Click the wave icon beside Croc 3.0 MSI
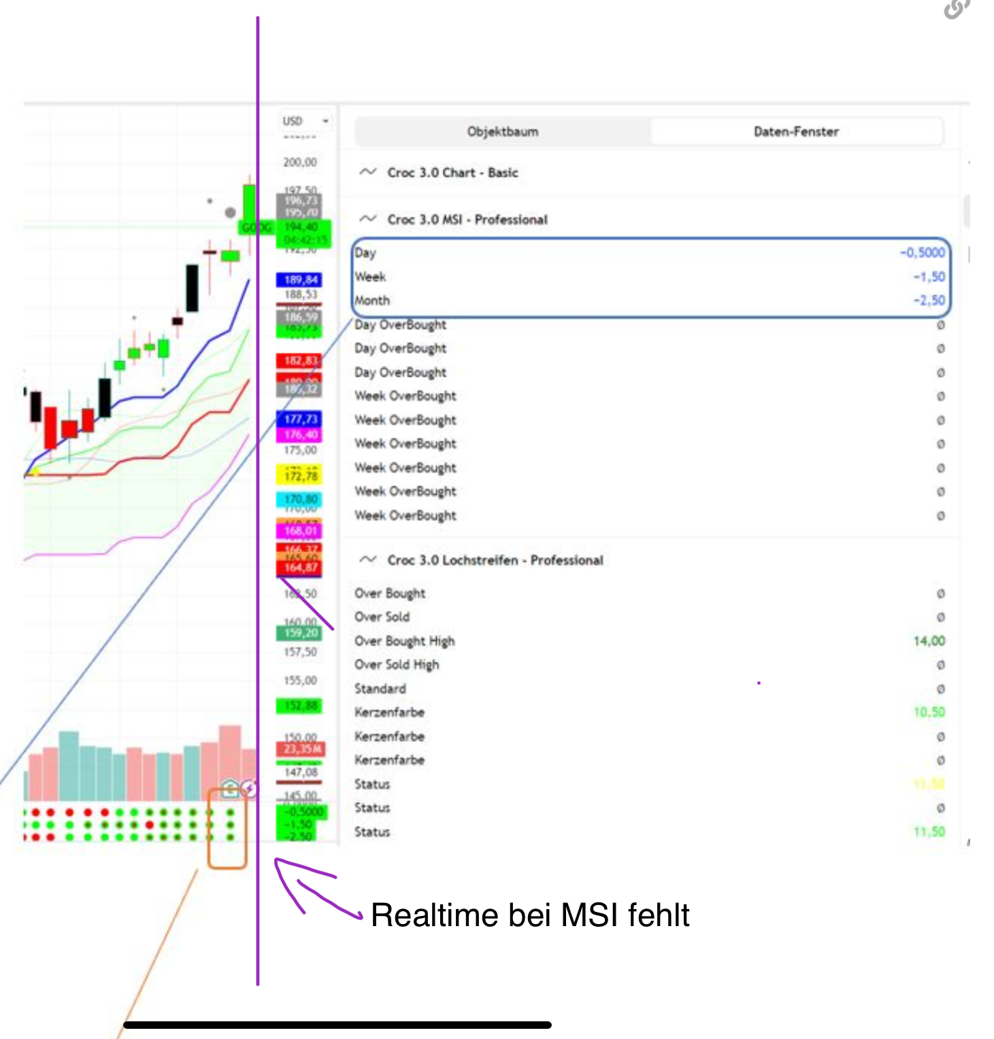 (368, 219)
